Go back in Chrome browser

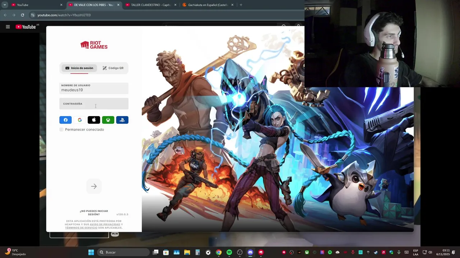tap(5, 15)
